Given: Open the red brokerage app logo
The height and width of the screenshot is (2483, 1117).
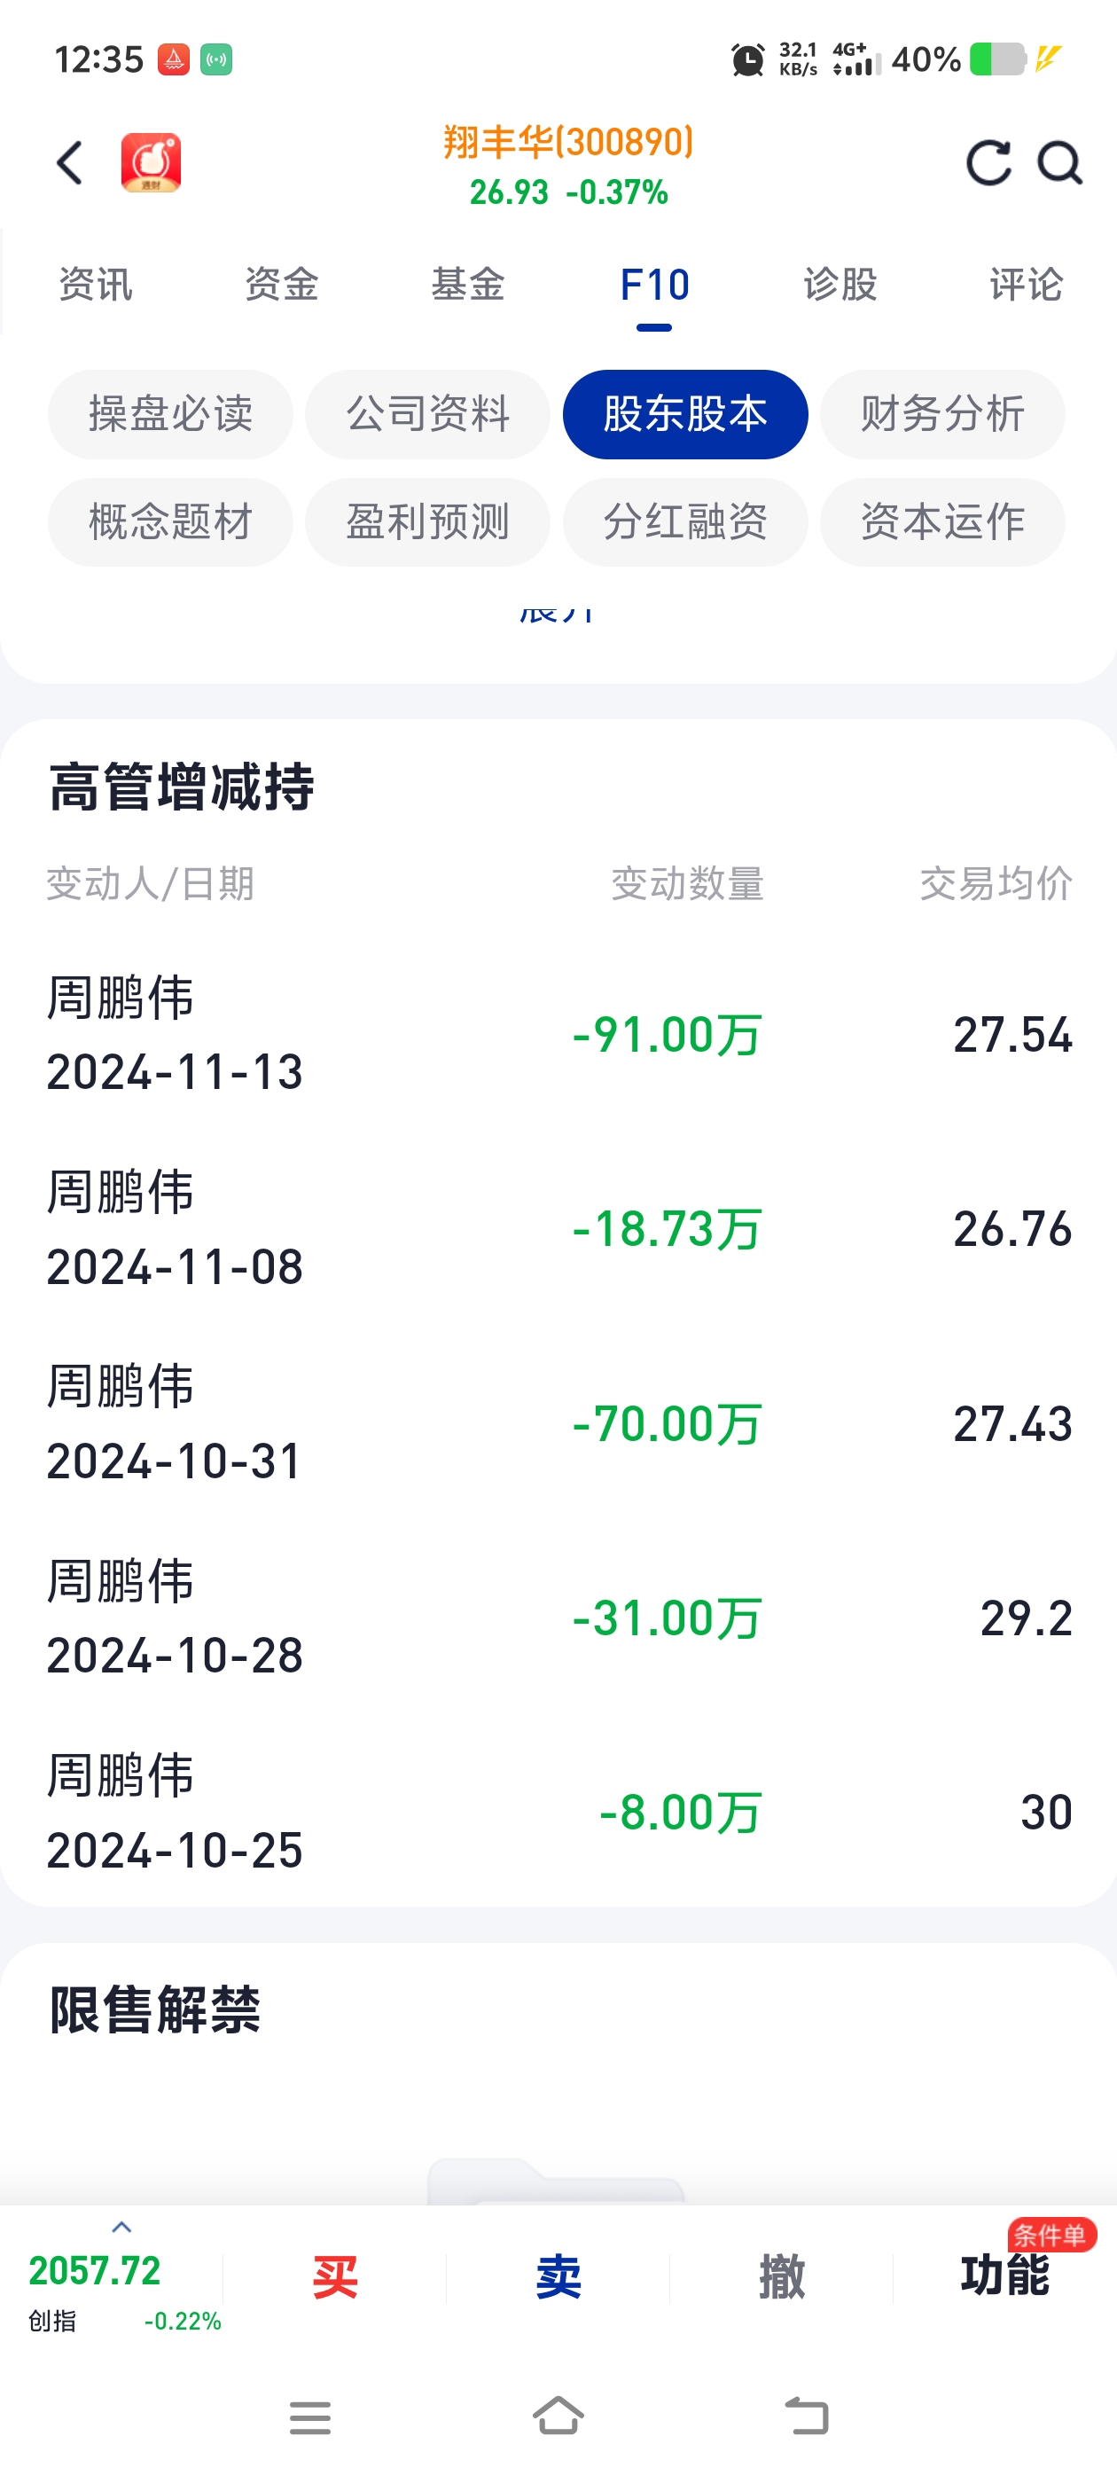Looking at the screenshot, I should click(x=152, y=163).
